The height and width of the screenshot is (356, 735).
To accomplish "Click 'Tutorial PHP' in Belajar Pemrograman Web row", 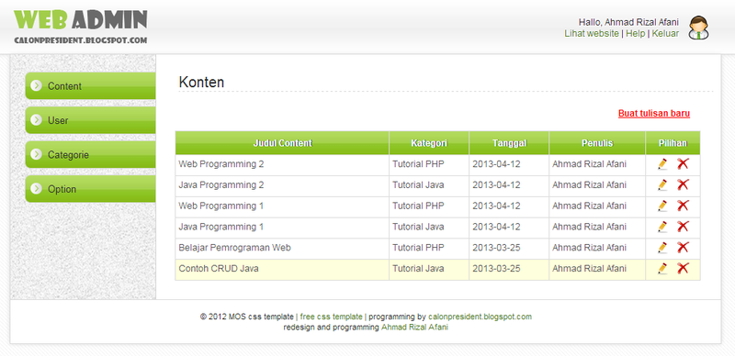I will [418, 248].
